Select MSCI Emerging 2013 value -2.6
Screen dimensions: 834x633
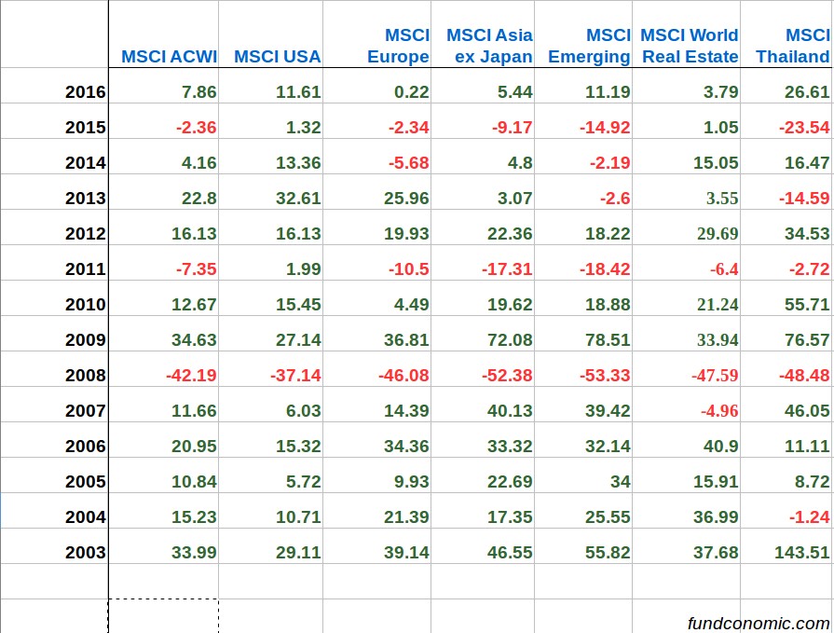(615, 199)
